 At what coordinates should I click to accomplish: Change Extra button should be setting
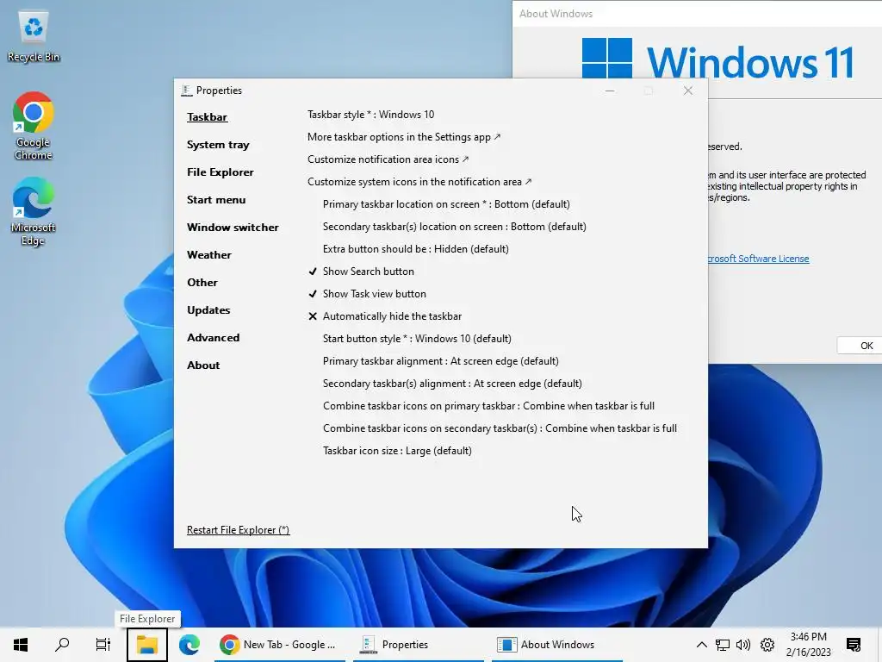coord(416,249)
